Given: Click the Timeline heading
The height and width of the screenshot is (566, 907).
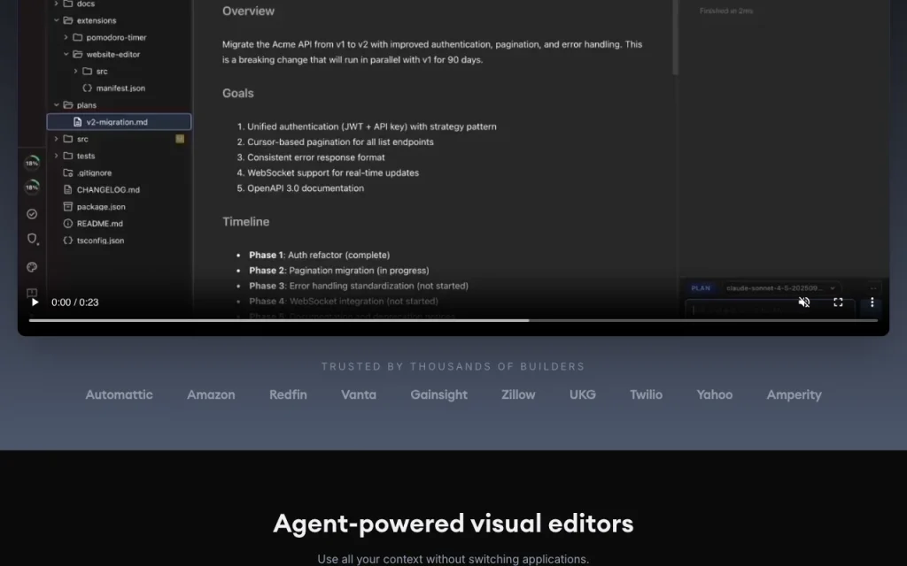Looking at the screenshot, I should (246, 222).
